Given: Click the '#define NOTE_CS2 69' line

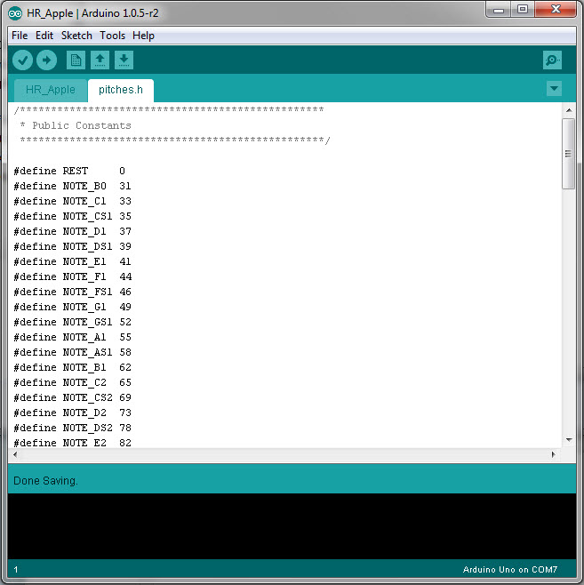Looking at the screenshot, I should pos(72,397).
